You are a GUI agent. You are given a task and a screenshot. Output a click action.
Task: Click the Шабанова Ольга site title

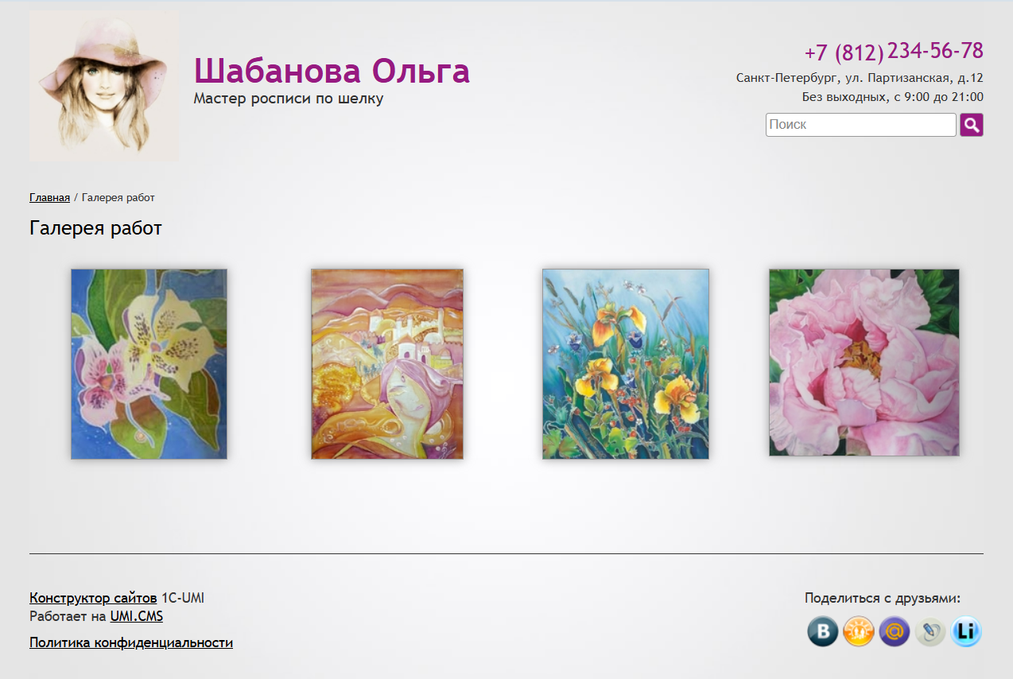tap(332, 72)
